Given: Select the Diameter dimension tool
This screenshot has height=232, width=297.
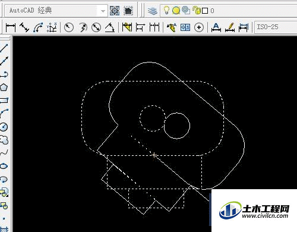Looking at the screenshot, I should [96, 27].
